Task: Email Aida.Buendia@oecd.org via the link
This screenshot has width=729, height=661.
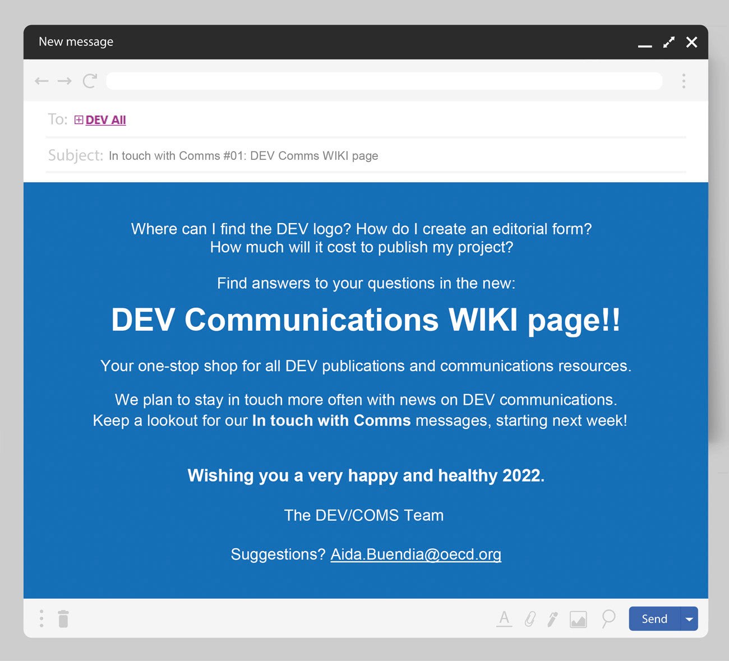Action: 416,554
